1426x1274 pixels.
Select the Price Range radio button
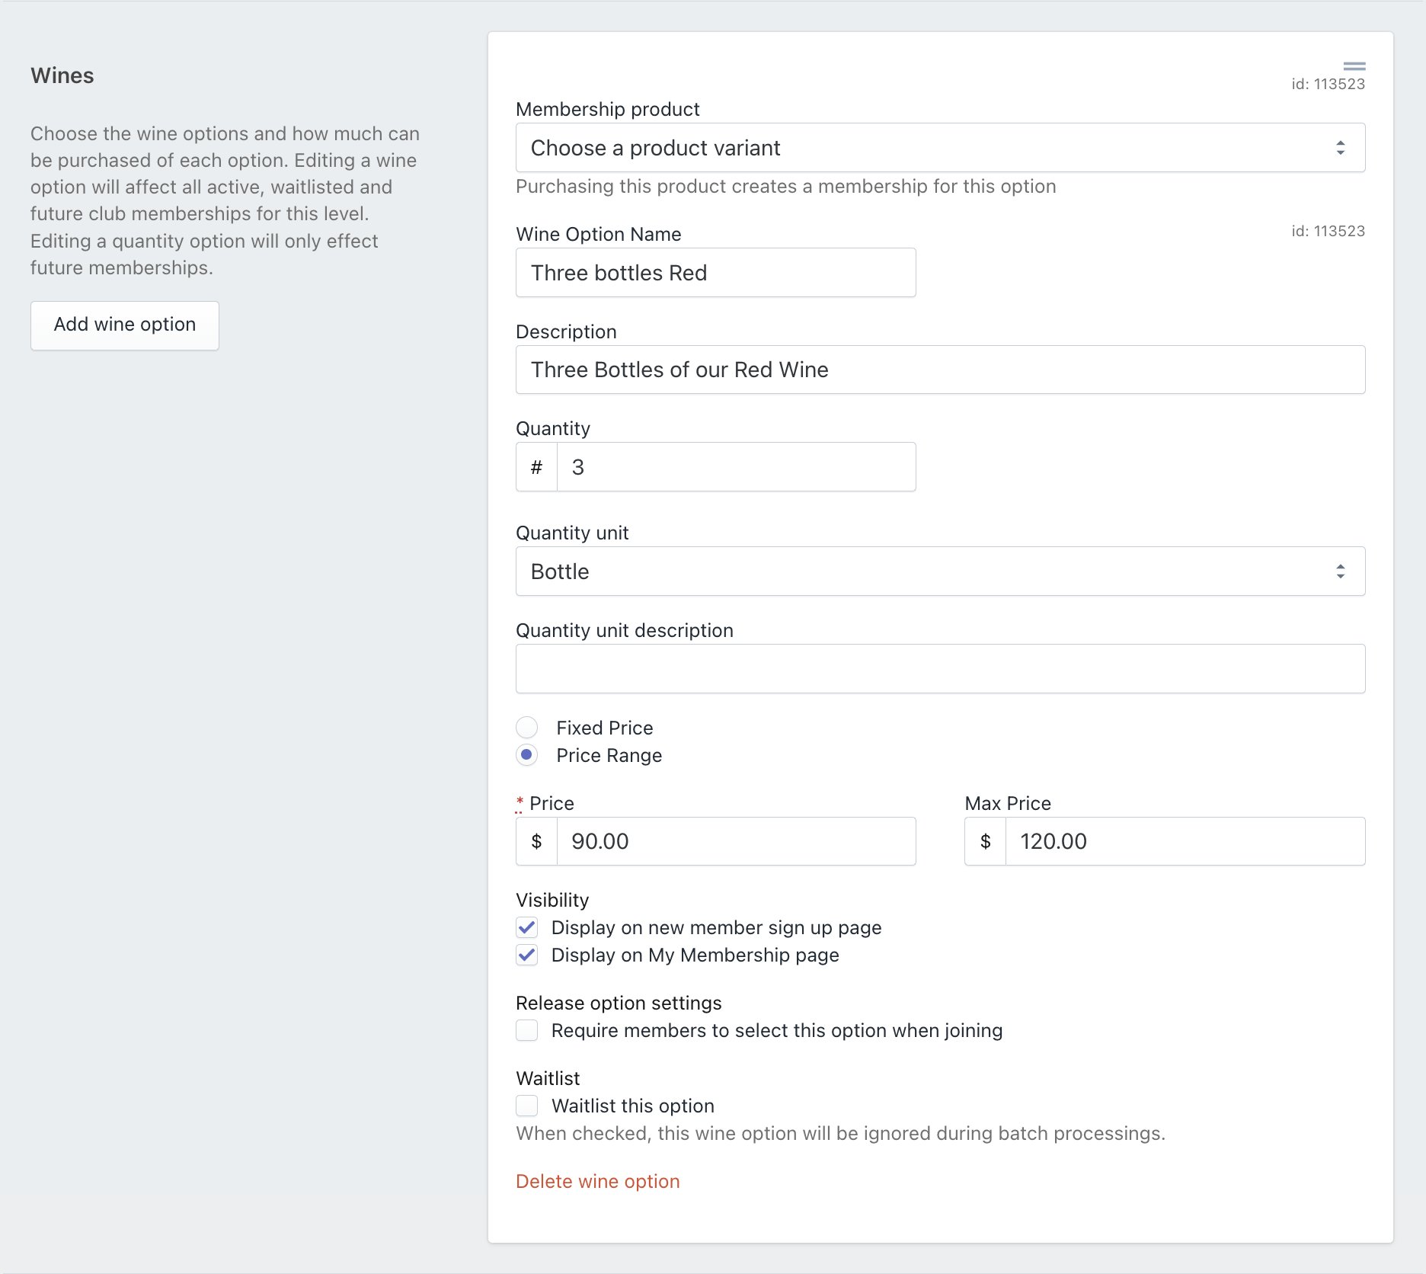point(527,755)
